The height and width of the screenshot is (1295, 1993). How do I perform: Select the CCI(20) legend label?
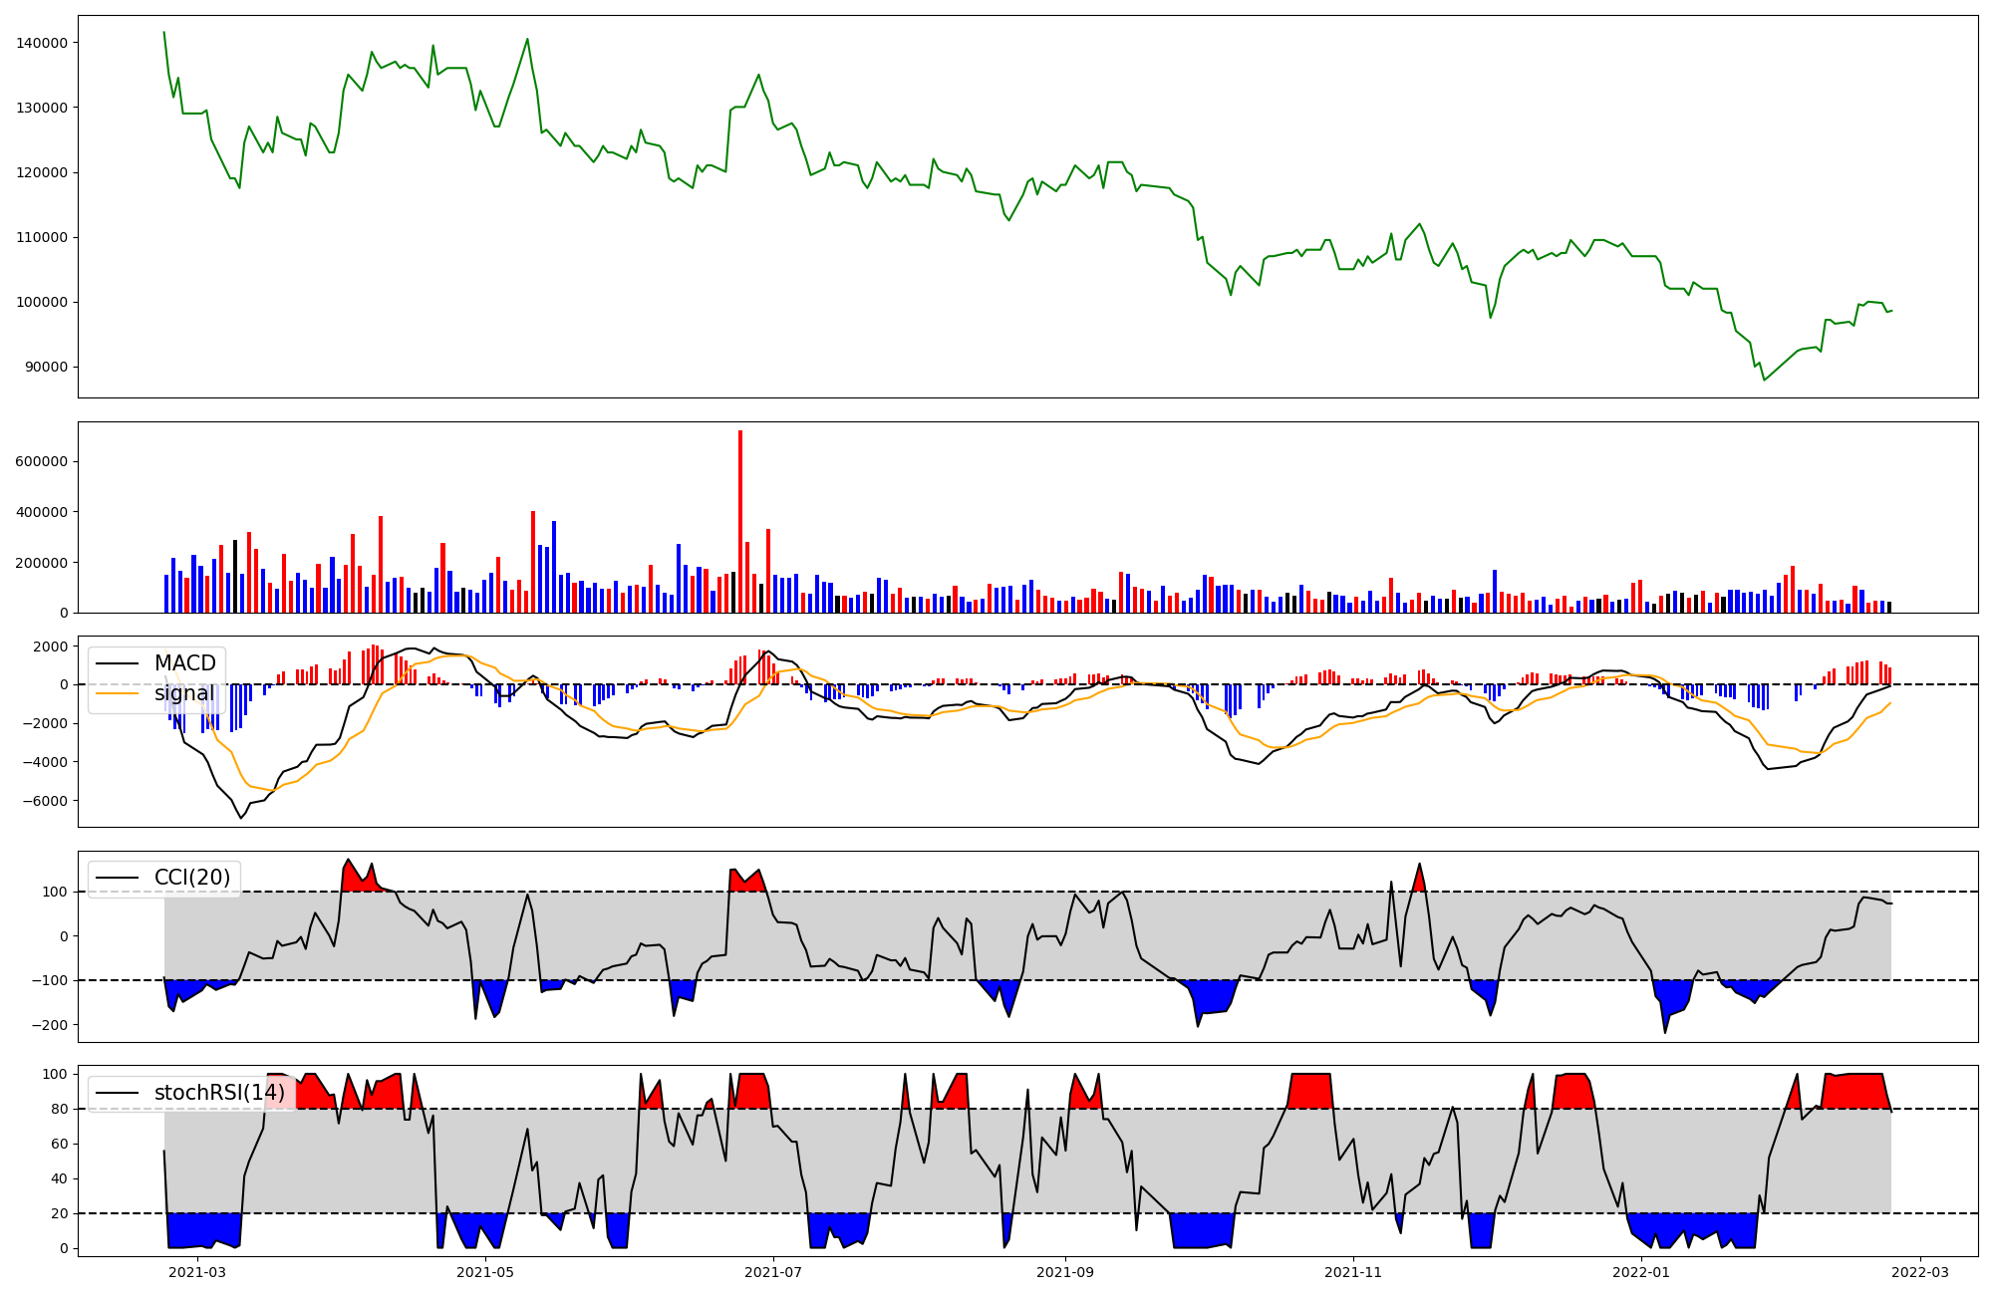click(192, 878)
